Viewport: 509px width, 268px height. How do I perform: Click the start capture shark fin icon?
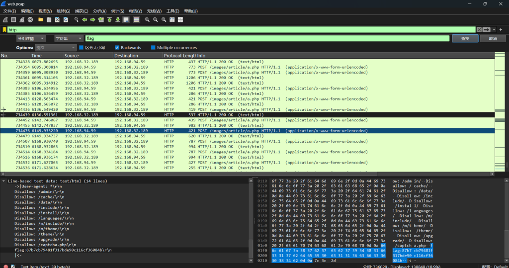tap(5, 20)
